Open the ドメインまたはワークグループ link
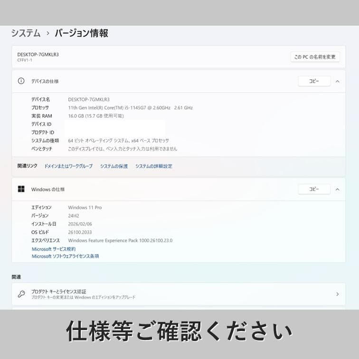This screenshot has height=359, width=359. 68,166
